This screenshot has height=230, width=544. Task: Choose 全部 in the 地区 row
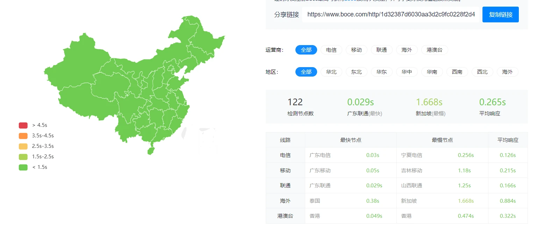coord(306,72)
